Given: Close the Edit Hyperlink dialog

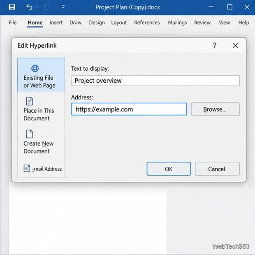Looking at the screenshot, I should [x=236, y=46].
